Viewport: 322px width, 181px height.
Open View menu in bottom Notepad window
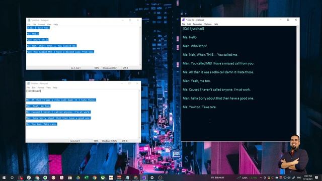tap(48, 87)
